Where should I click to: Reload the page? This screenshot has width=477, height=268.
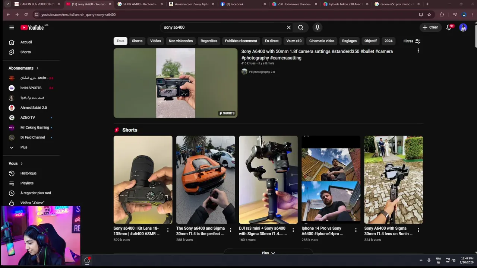point(26,15)
